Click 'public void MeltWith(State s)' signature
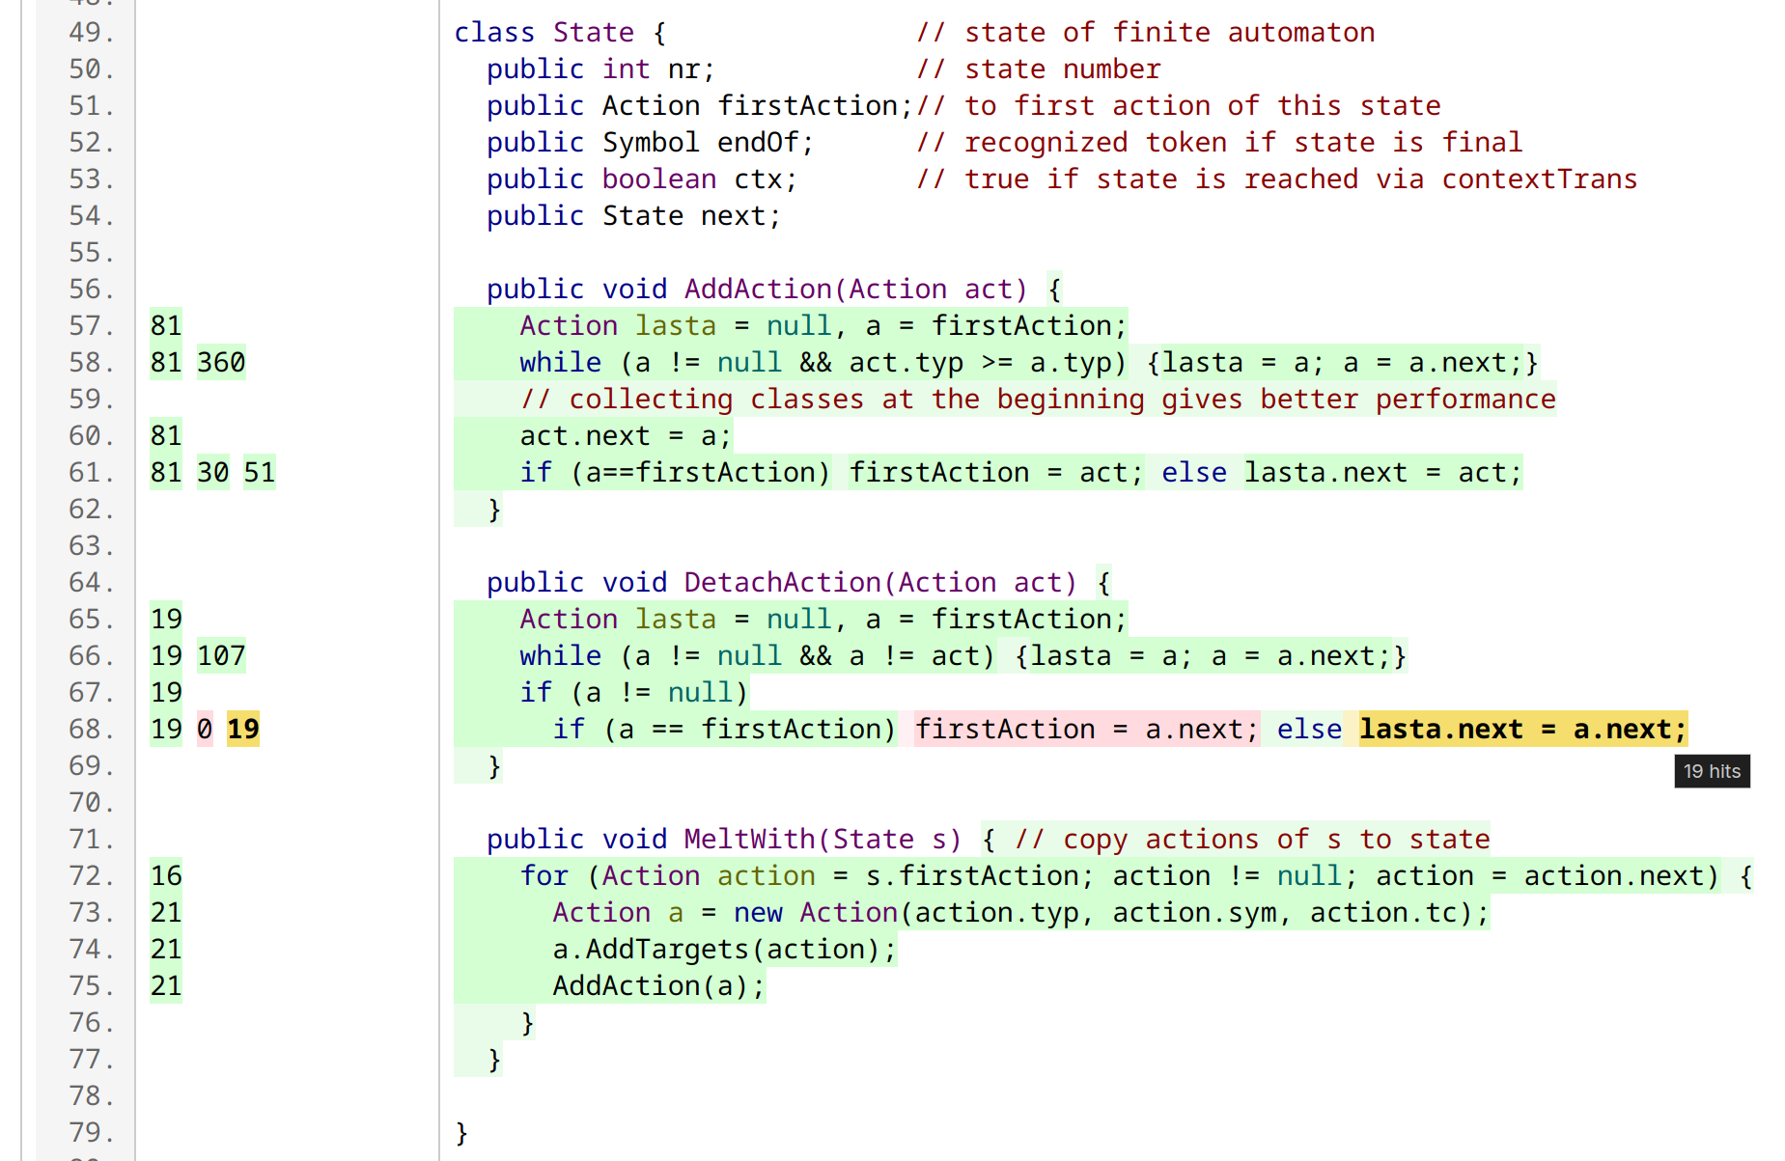The image size is (1785, 1161). tap(724, 840)
